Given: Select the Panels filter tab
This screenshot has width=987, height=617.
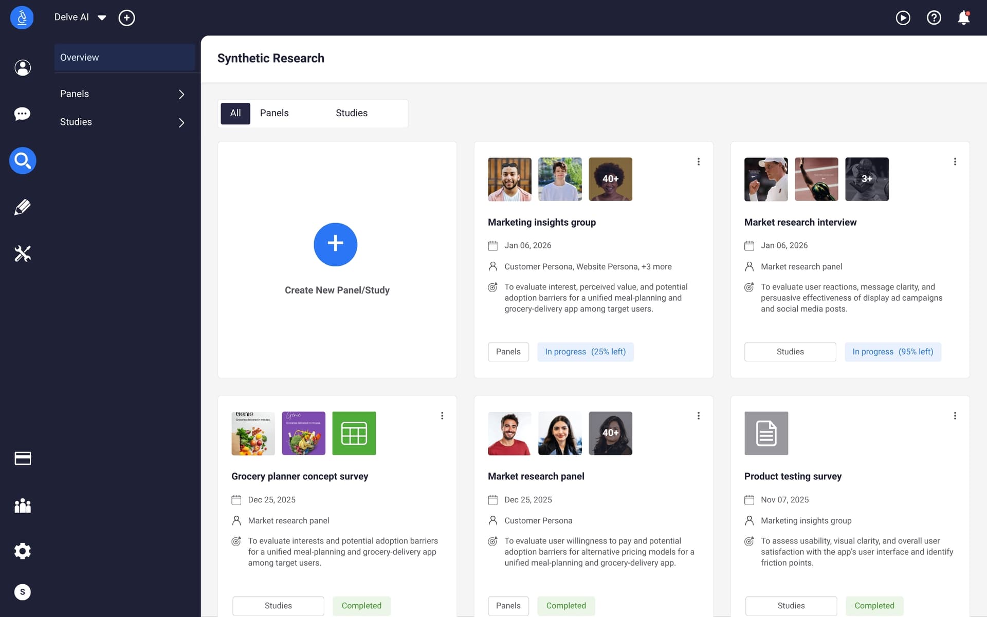Looking at the screenshot, I should (274, 113).
